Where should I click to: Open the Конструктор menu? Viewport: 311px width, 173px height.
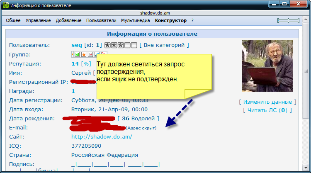point(170,20)
